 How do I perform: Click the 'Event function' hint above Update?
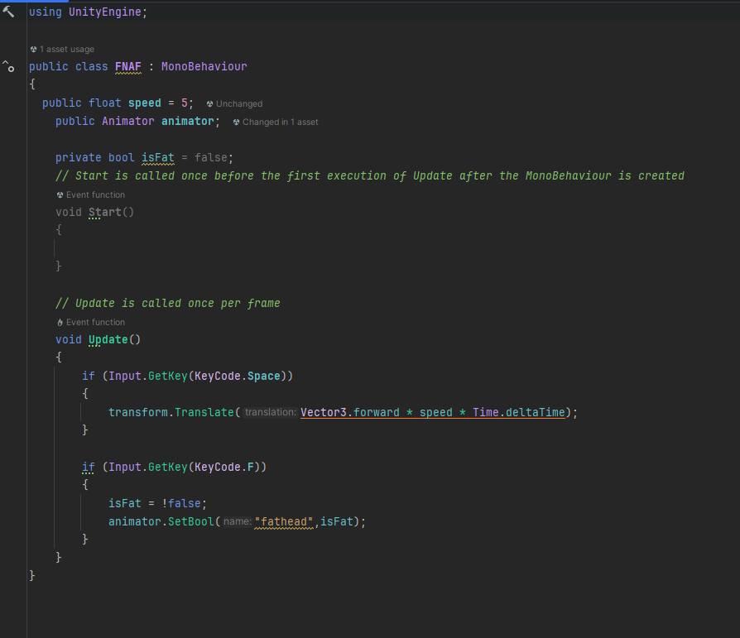point(95,322)
